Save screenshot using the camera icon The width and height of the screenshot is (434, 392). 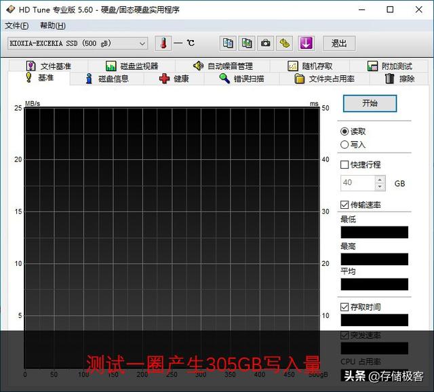[x=266, y=43]
